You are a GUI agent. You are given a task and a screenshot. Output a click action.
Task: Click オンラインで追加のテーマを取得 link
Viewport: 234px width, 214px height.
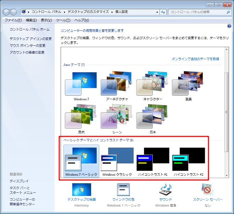pos(195,59)
